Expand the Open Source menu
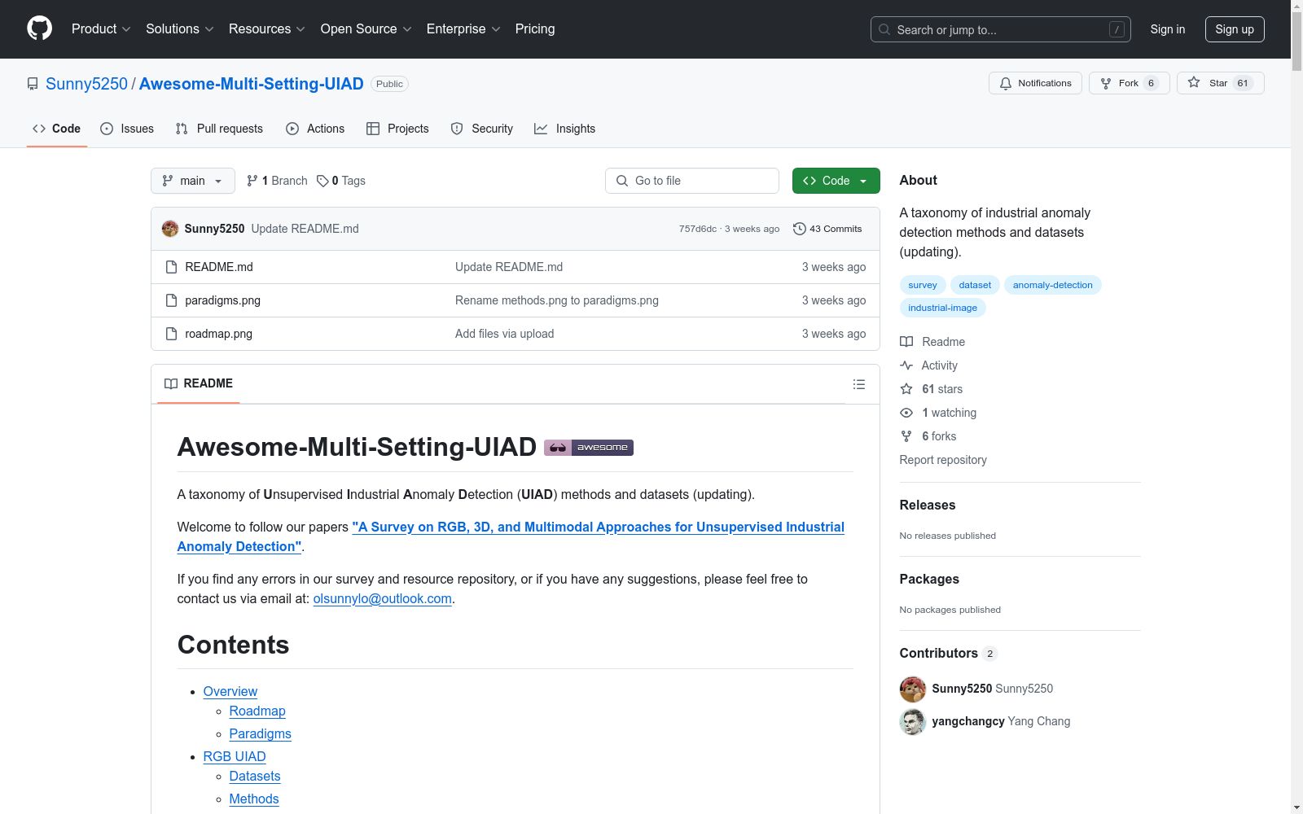 (x=366, y=29)
